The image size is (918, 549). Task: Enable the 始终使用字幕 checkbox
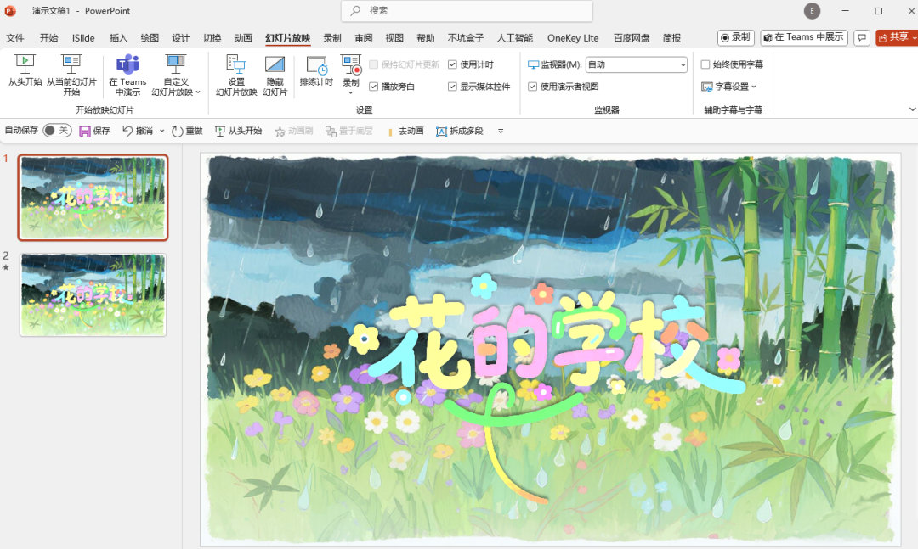(705, 64)
